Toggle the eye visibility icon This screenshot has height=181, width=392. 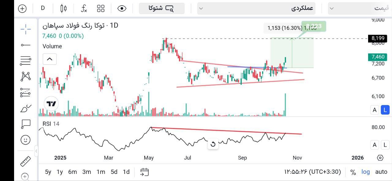pyautogui.click(x=122, y=8)
